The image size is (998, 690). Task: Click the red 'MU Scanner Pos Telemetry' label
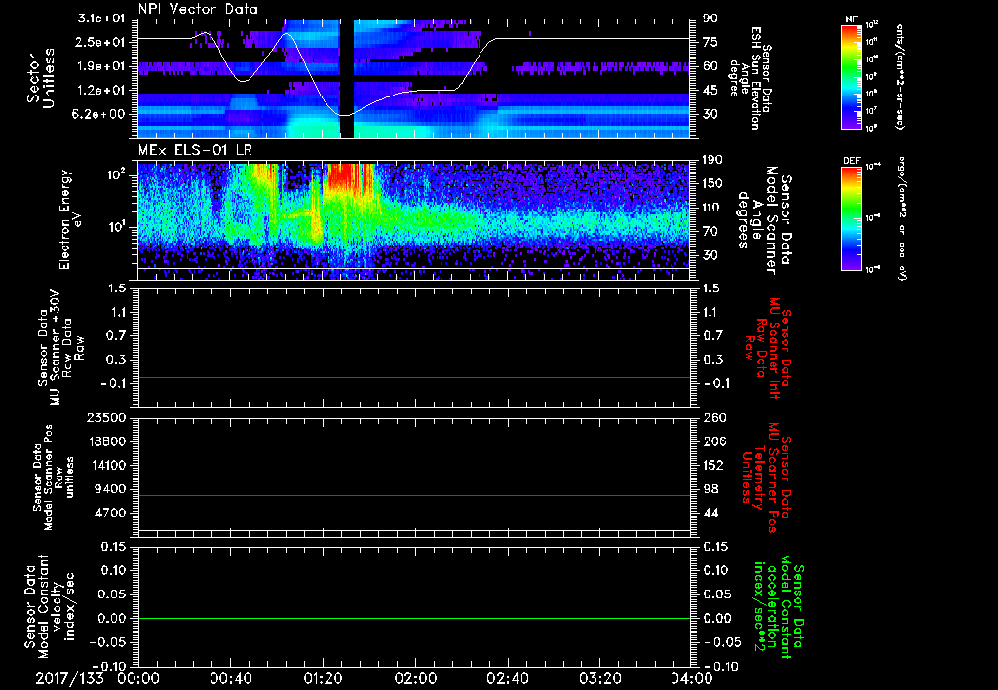(766, 479)
